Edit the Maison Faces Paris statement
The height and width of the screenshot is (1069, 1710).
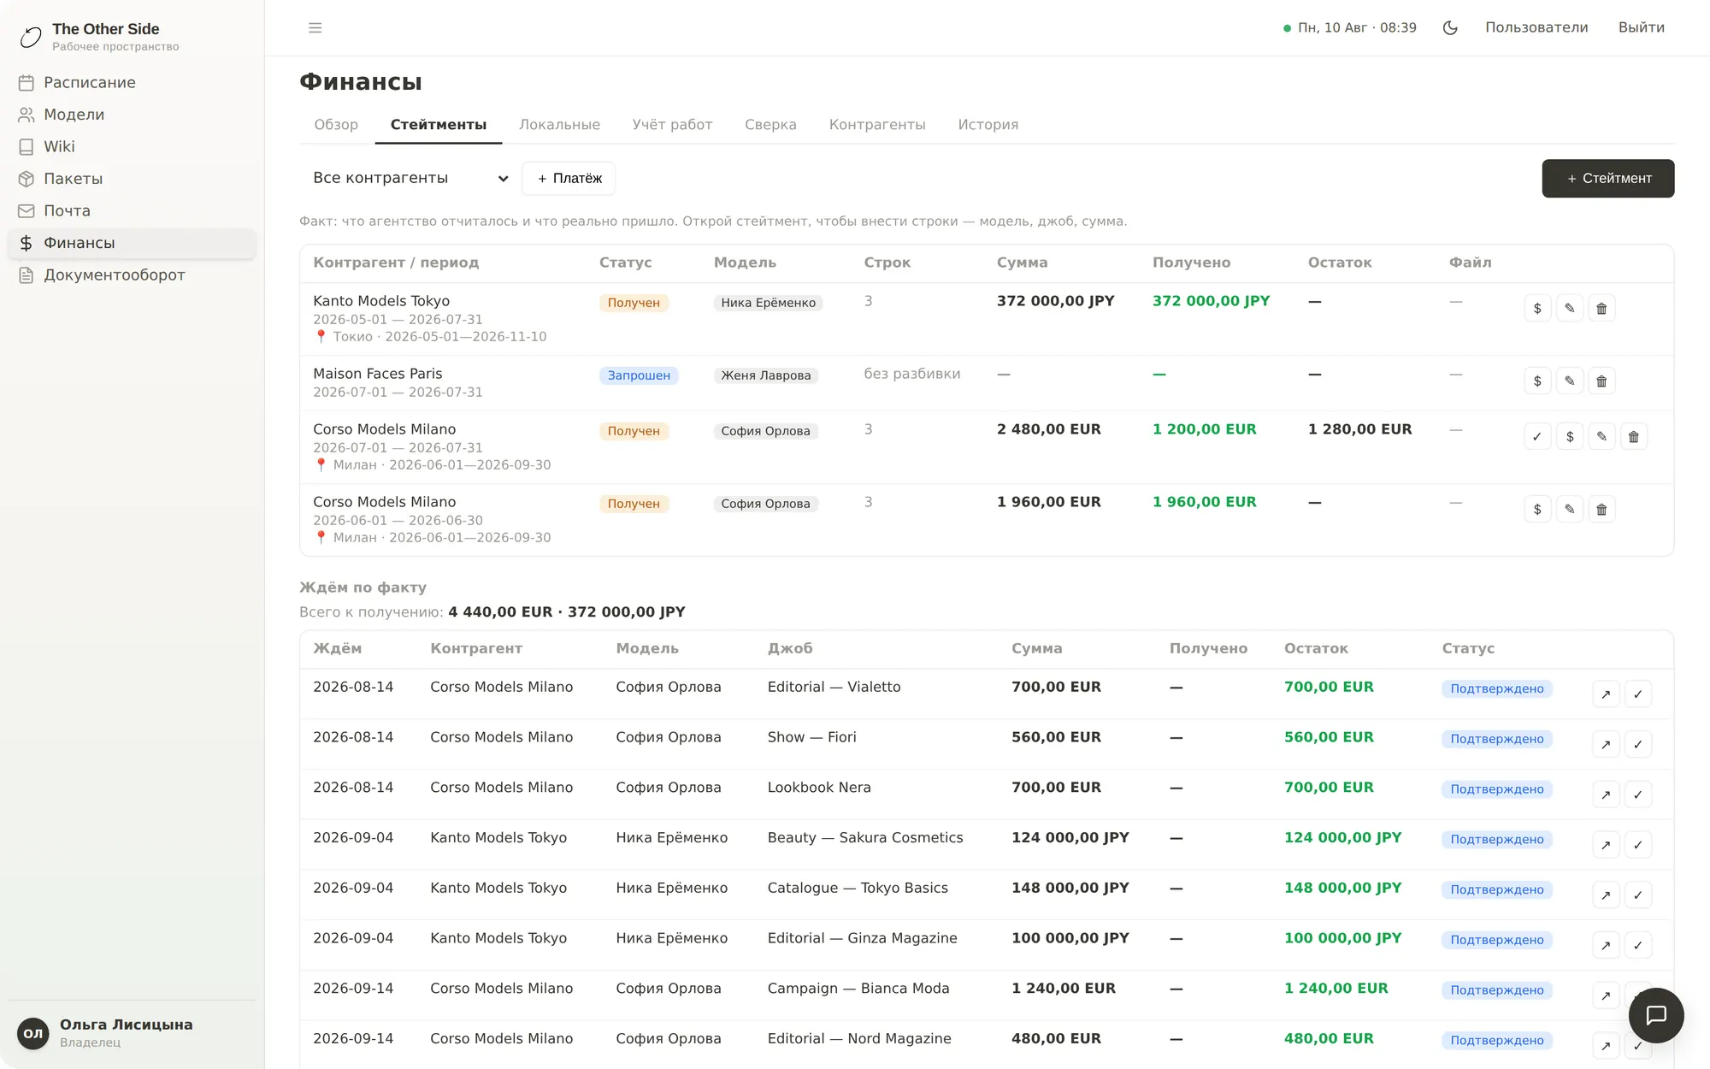(1570, 381)
